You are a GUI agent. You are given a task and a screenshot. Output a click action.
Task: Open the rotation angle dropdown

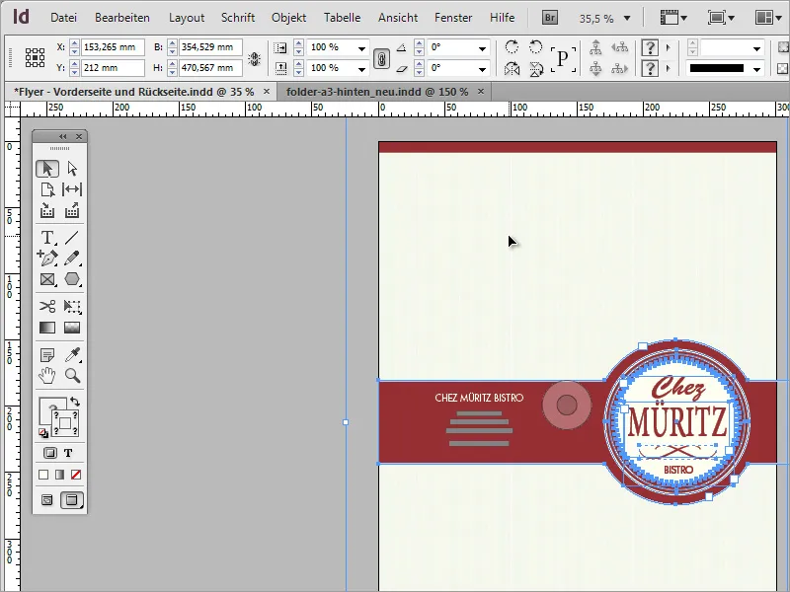(484, 46)
